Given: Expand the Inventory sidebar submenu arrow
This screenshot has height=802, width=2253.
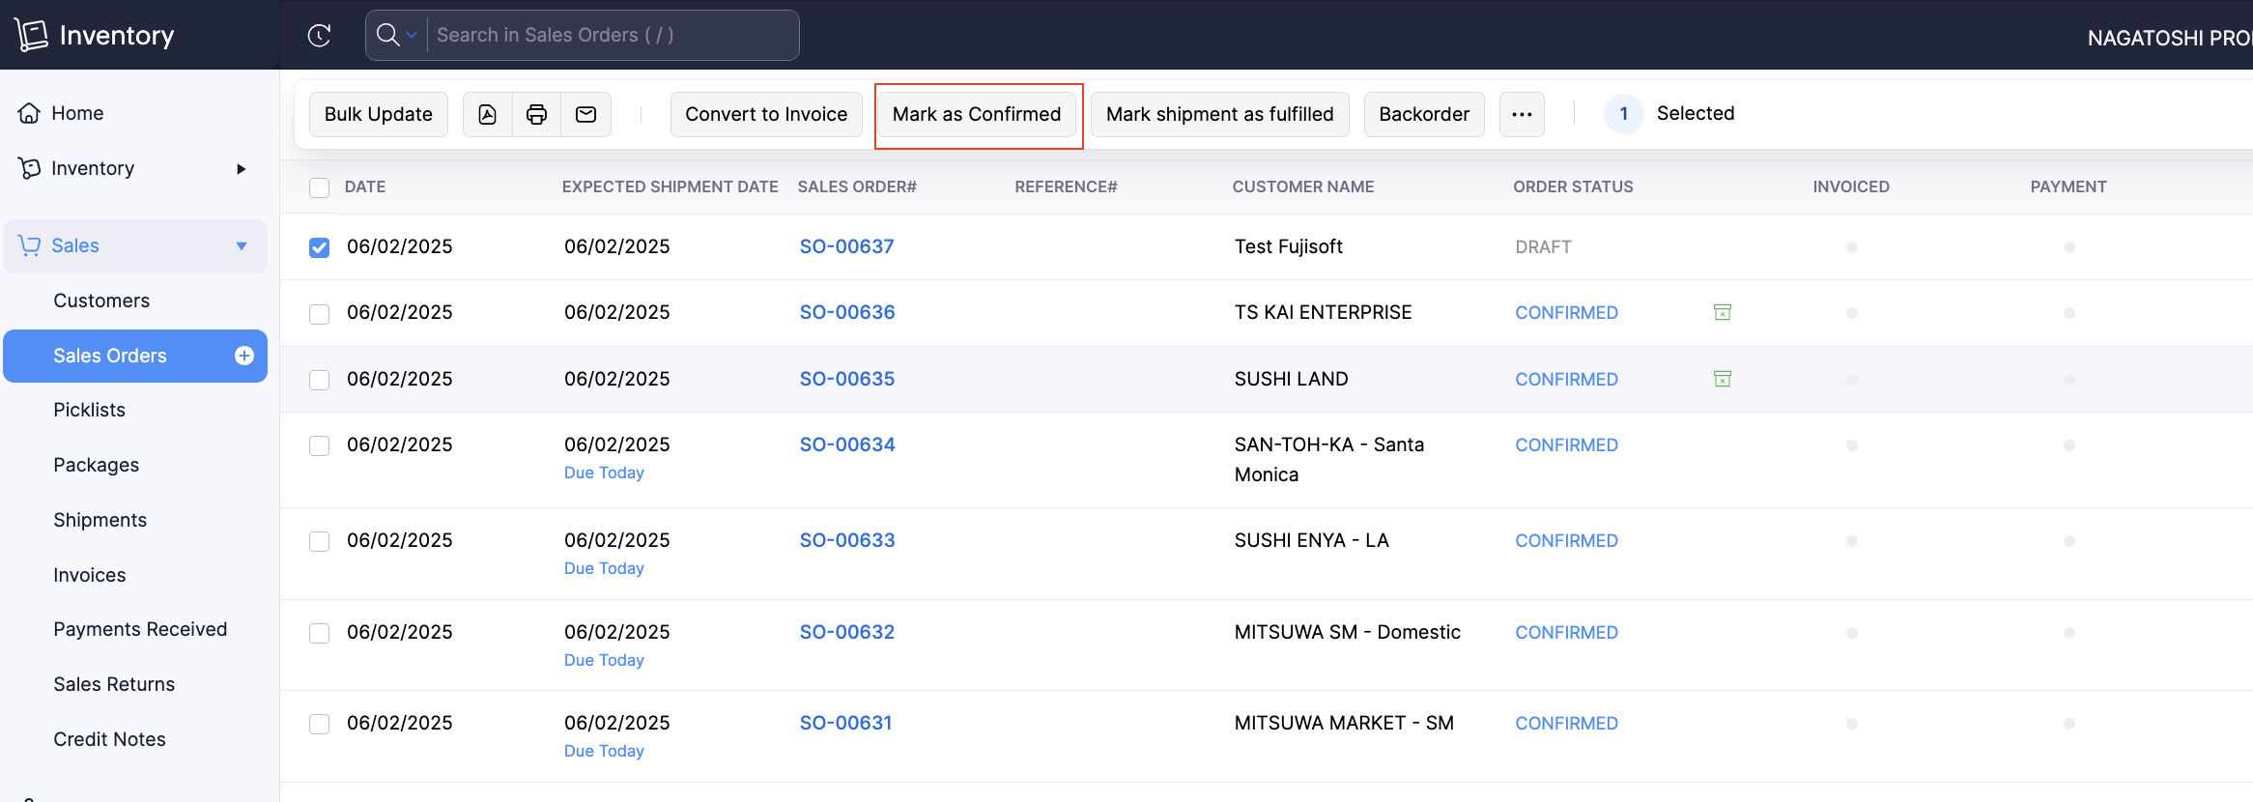Looking at the screenshot, I should [x=241, y=169].
